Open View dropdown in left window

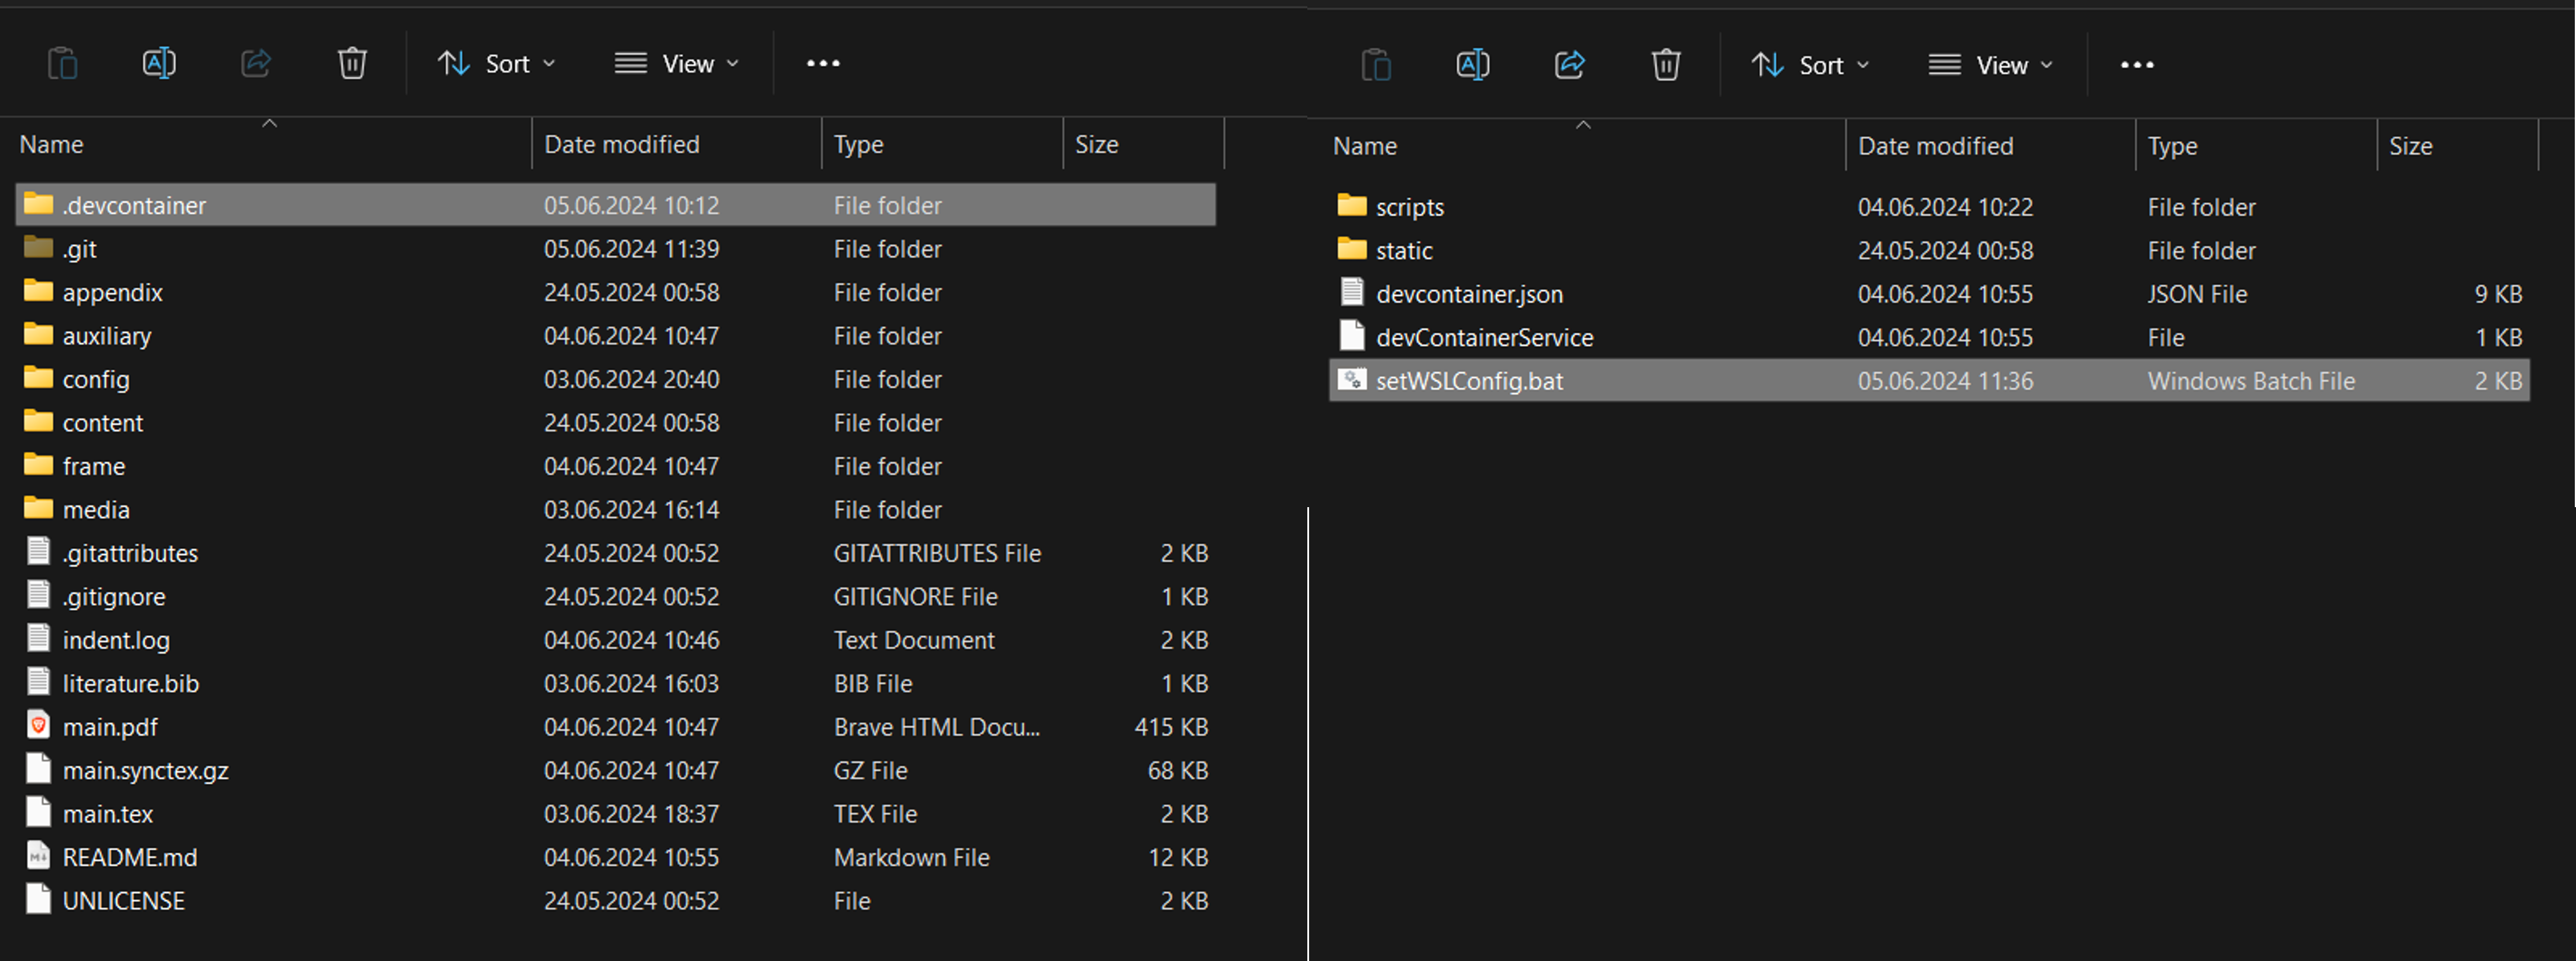677,64
